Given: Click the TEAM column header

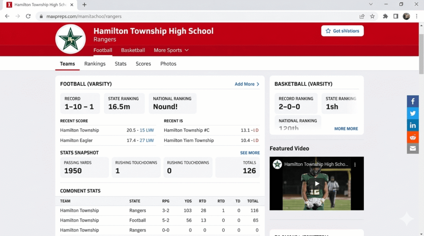Looking at the screenshot, I should (65, 201).
